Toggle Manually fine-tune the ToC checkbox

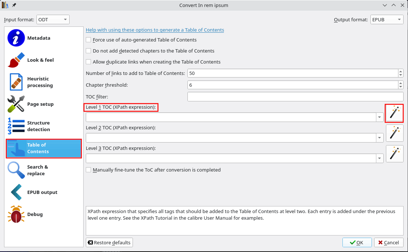[88, 170]
